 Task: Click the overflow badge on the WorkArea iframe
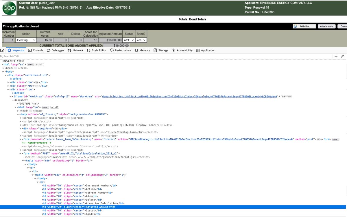point(287,97)
